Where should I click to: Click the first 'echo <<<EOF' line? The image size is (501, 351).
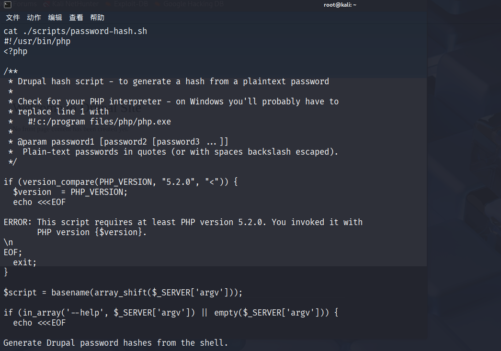[x=39, y=202]
